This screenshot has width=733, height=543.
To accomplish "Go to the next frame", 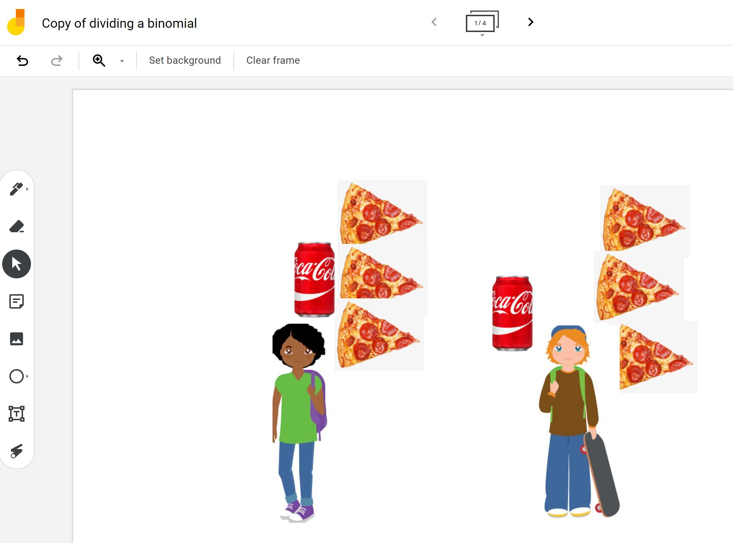I will pyautogui.click(x=530, y=22).
